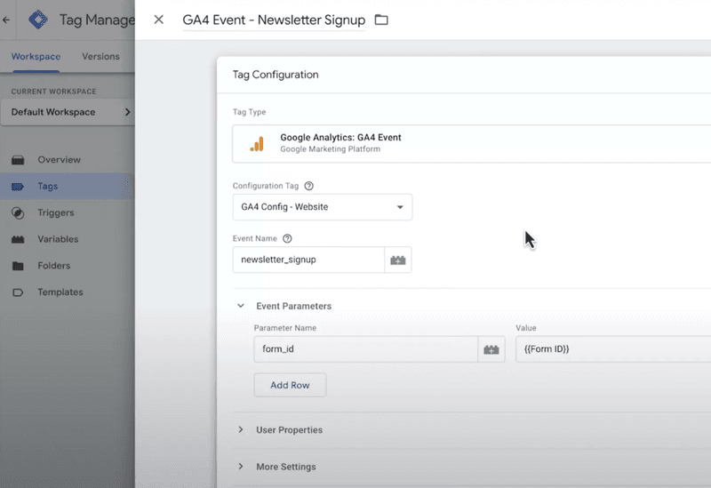Close the tag editor with X icon
The image size is (711, 488).
pos(159,20)
